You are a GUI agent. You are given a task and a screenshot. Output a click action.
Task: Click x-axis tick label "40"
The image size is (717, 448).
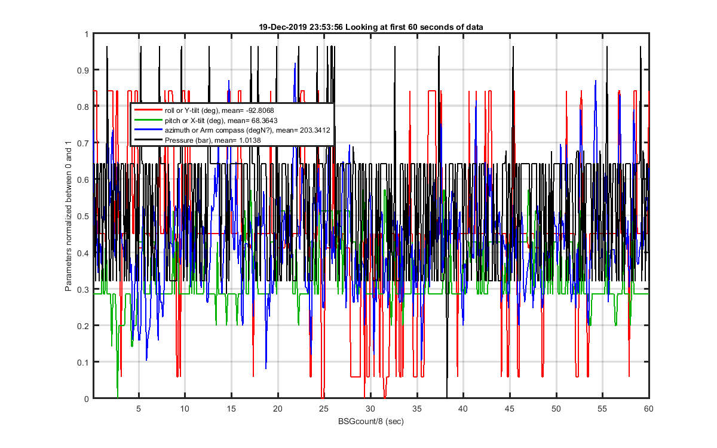(463, 409)
